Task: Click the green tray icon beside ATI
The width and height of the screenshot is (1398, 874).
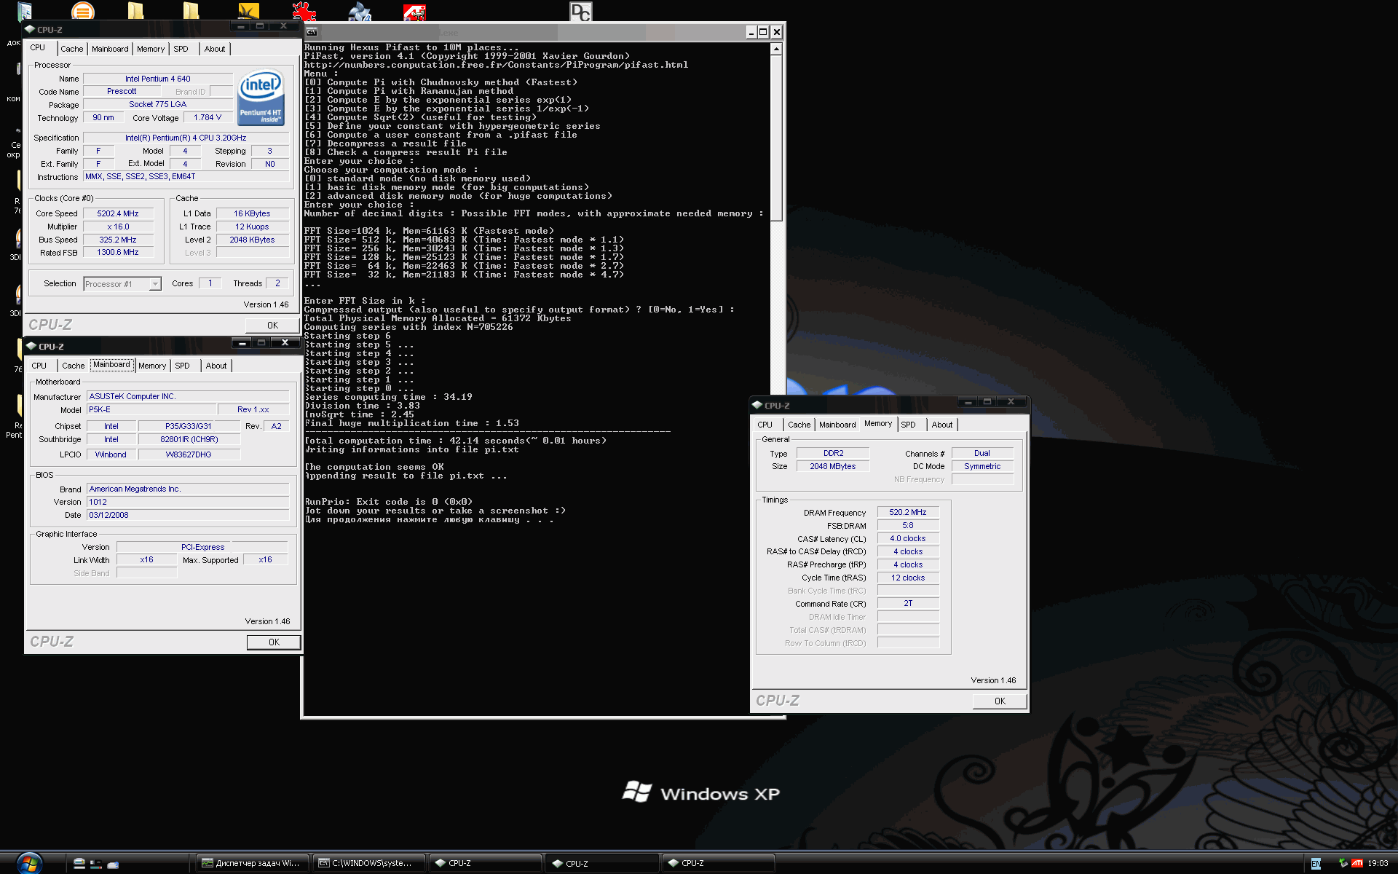Action: click(1343, 863)
